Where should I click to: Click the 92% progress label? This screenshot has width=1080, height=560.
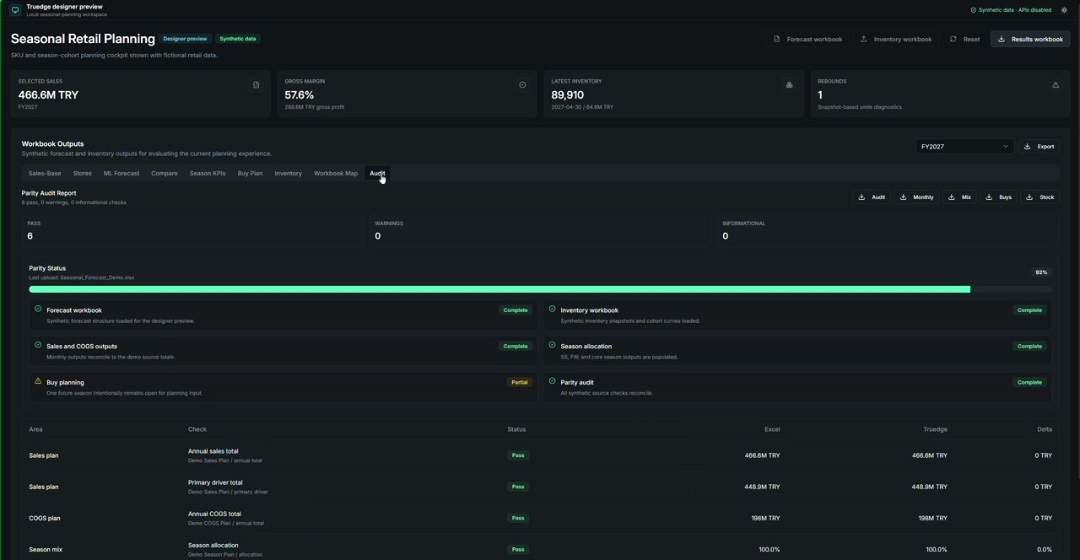(x=1041, y=272)
